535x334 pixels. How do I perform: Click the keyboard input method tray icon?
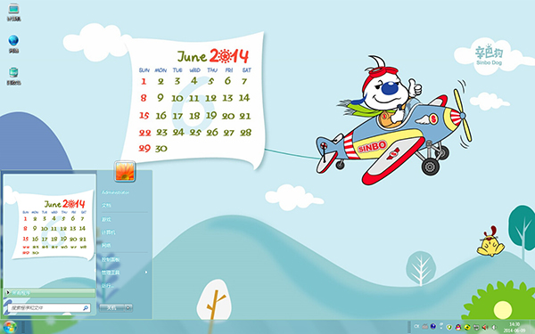tap(424, 327)
